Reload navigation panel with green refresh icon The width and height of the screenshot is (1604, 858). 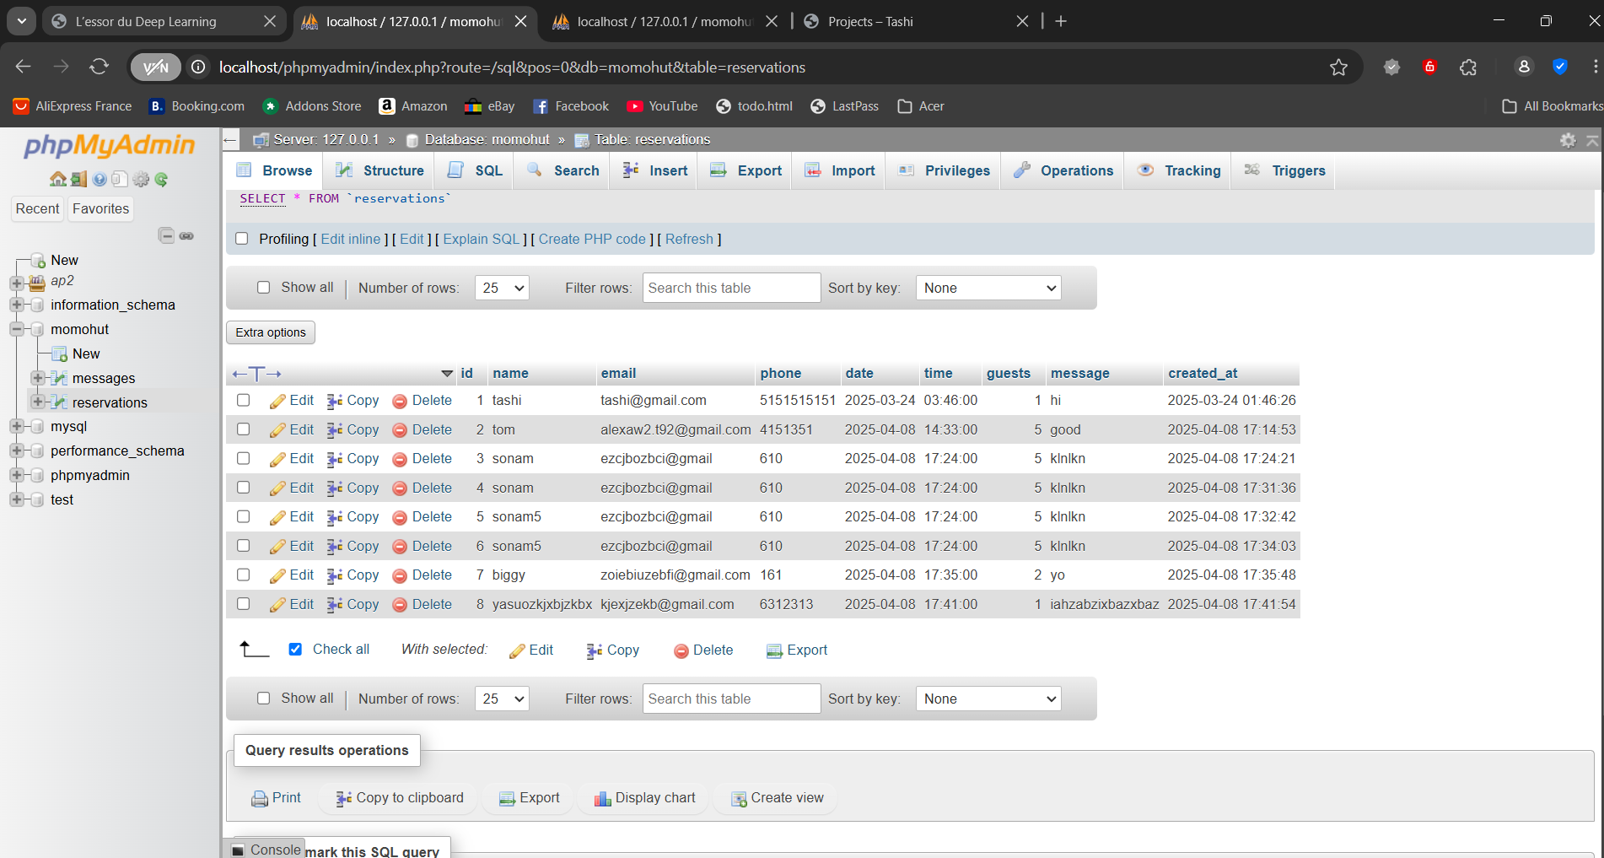point(161,179)
